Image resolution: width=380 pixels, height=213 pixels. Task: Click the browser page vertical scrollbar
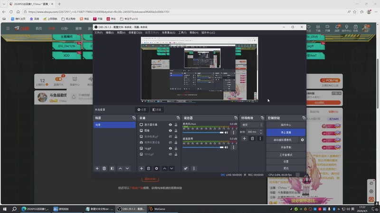[x=378, y=83]
